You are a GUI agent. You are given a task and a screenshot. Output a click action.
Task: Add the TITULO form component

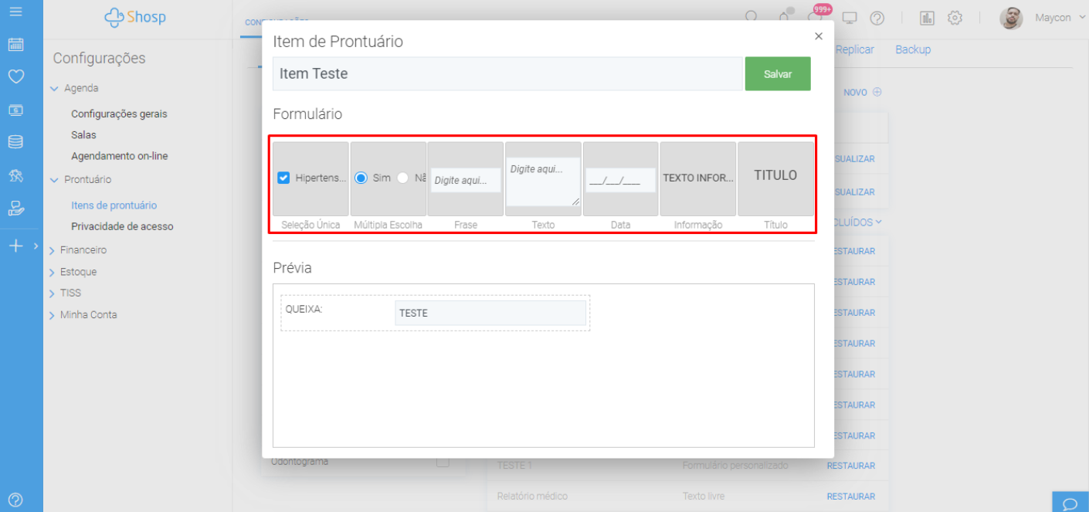775,178
